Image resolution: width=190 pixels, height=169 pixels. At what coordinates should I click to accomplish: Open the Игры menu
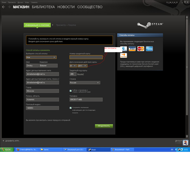point(27,3)
